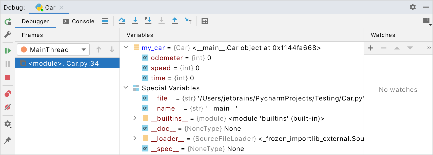Open View Breakpoints red circles icon

8,94
